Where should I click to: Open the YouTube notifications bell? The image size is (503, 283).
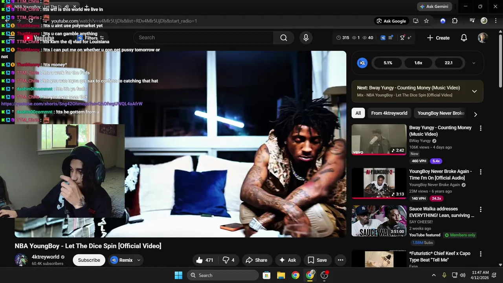pos(464,38)
